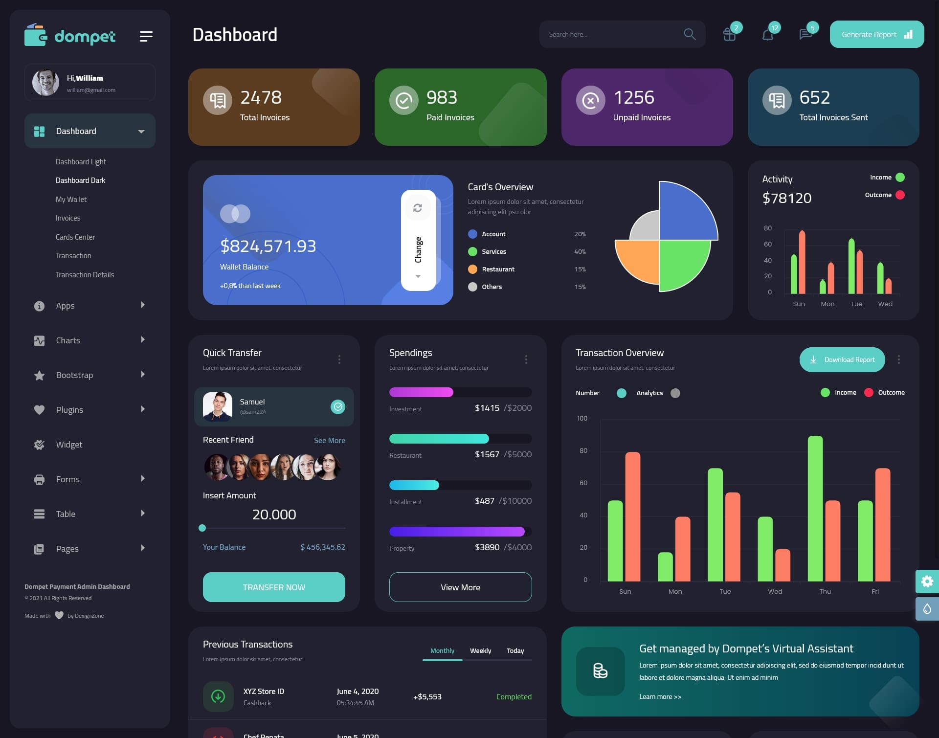The height and width of the screenshot is (738, 939).
Task: Select the Monthly tab in Previous Transactions
Action: [x=442, y=650]
